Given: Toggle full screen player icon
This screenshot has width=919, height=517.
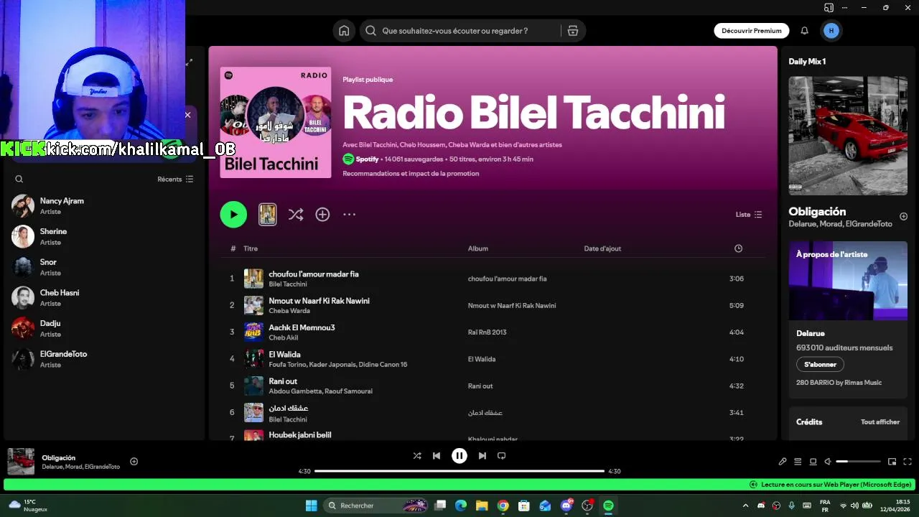Looking at the screenshot, I should point(908,462).
